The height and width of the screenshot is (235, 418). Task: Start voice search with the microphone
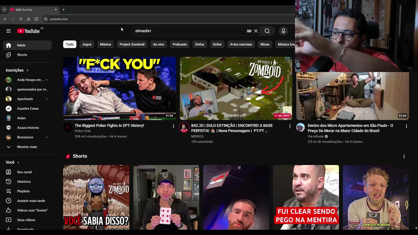pyautogui.click(x=283, y=31)
